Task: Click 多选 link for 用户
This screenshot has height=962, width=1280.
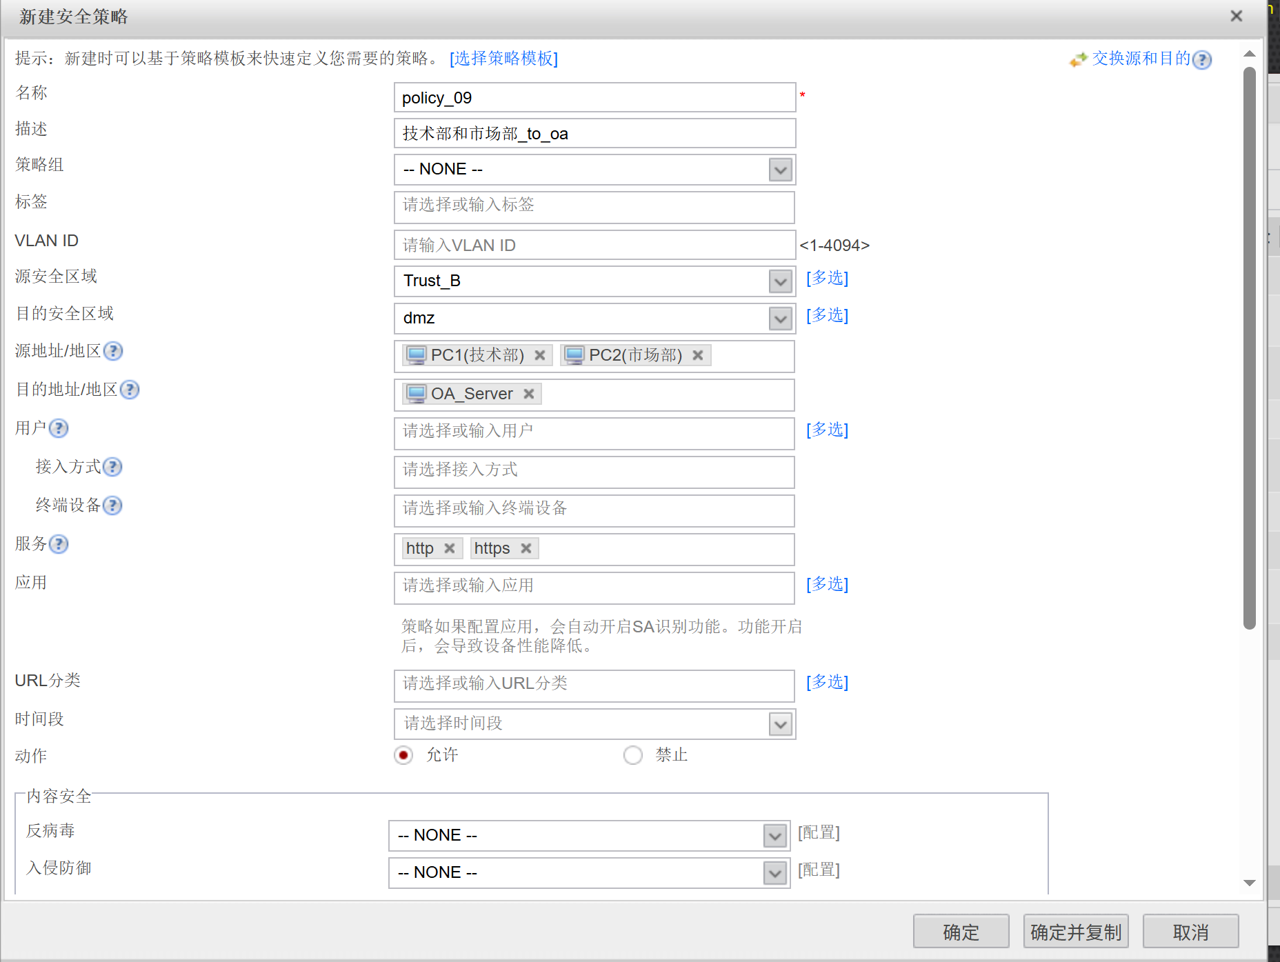Action: click(x=828, y=430)
